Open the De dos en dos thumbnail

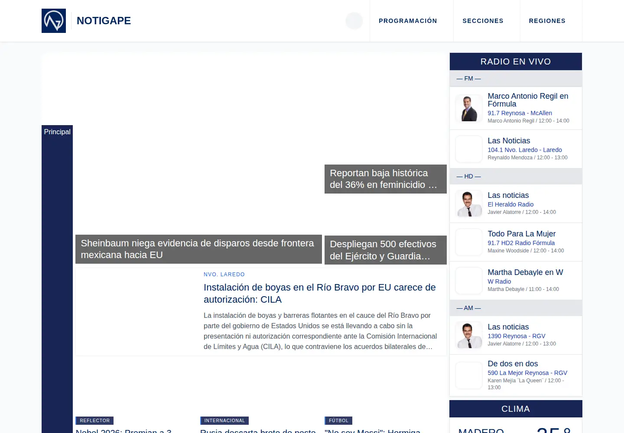(469, 375)
